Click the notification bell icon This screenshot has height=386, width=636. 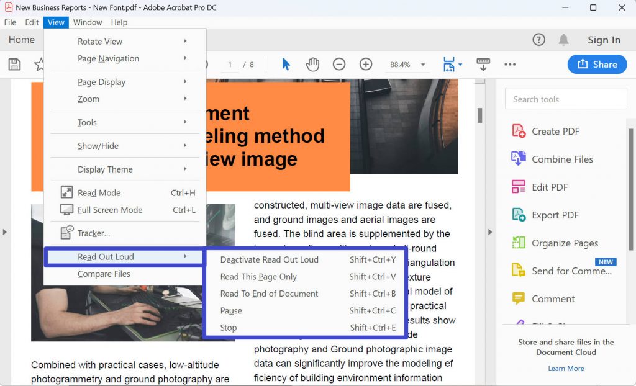[x=564, y=39]
